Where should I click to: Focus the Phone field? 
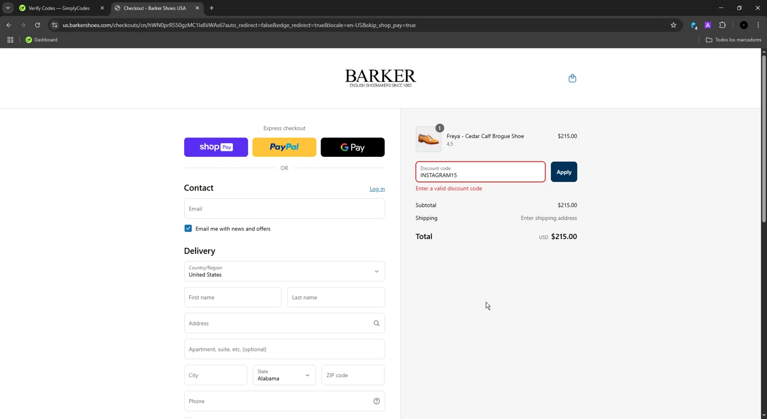[284, 401]
